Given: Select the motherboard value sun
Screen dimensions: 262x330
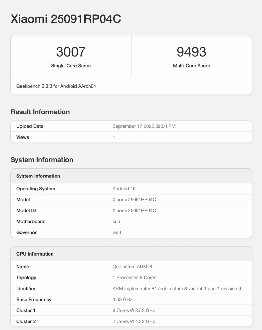Looking at the screenshot, I should [116, 222].
